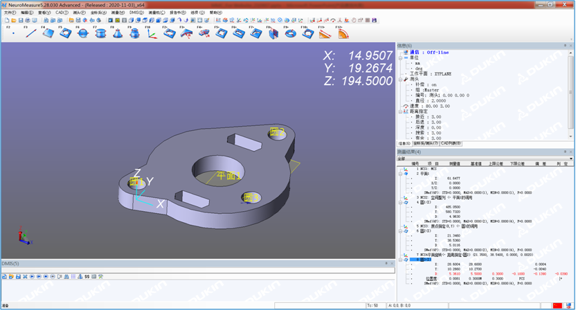Viewport: 576px width, 310px height.
Task: Collapse the 测头 tree node
Action: coord(401,80)
